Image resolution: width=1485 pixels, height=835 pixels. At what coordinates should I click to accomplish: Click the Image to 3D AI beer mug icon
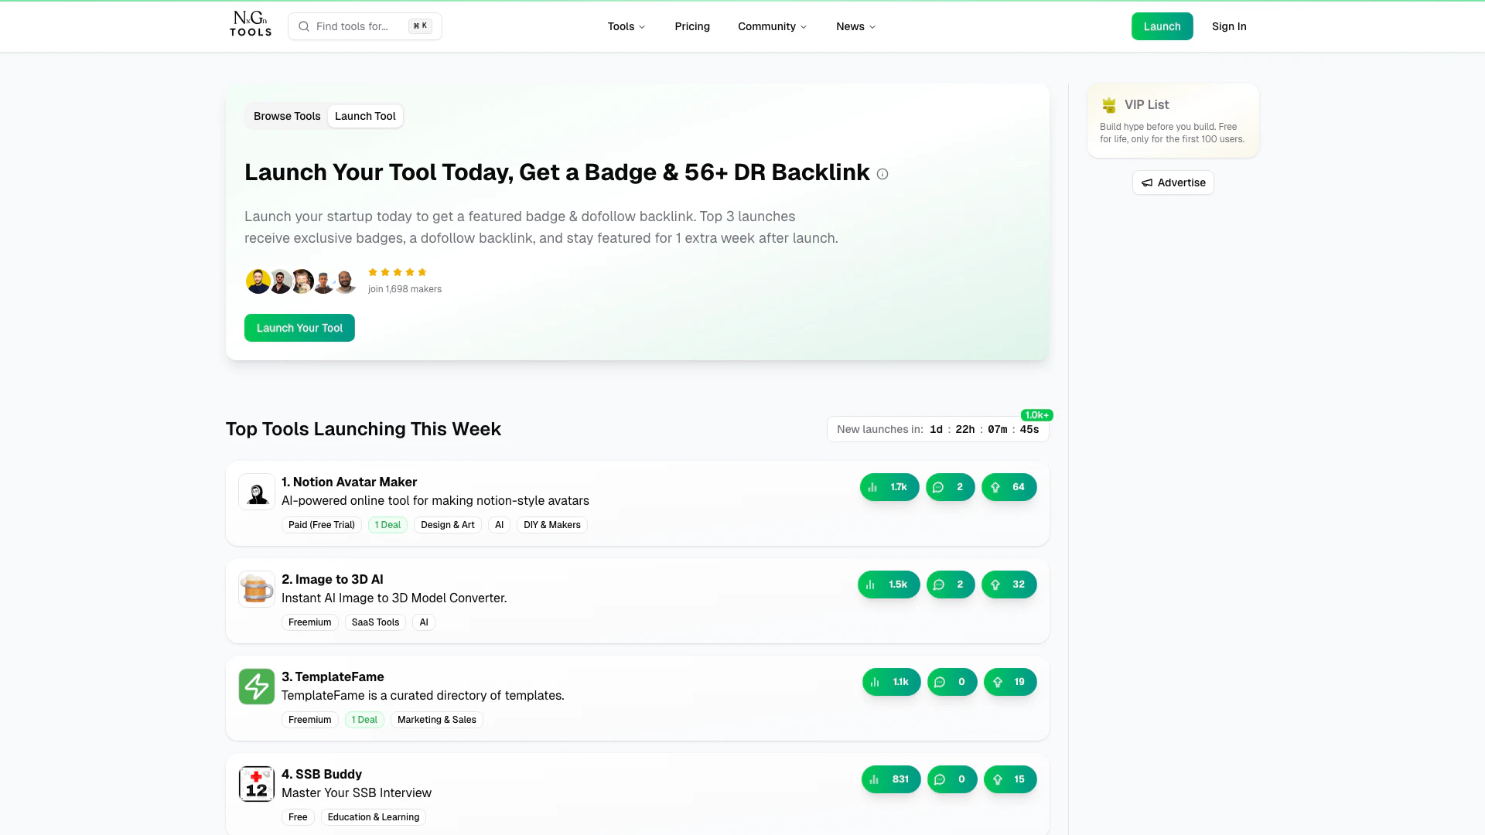[x=257, y=589]
